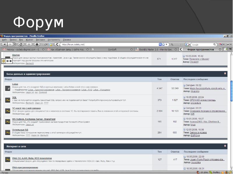Open the Закладки menu
The image size is (233, 174).
pyautogui.click(x=40, y=40)
